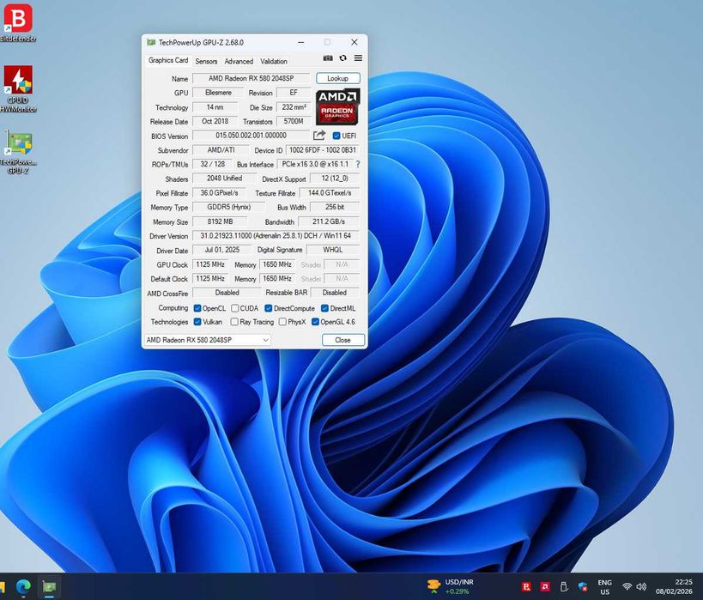The width and height of the screenshot is (703, 600).
Task: Click the Driver Version text field
Action: click(x=276, y=236)
